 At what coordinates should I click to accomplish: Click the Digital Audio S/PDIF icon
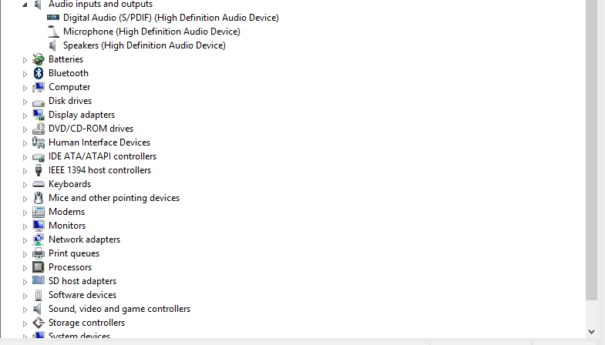coord(53,18)
